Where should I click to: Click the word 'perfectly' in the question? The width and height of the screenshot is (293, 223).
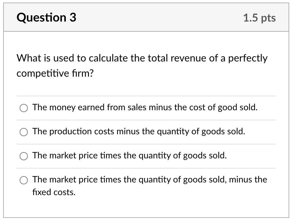click(248, 58)
